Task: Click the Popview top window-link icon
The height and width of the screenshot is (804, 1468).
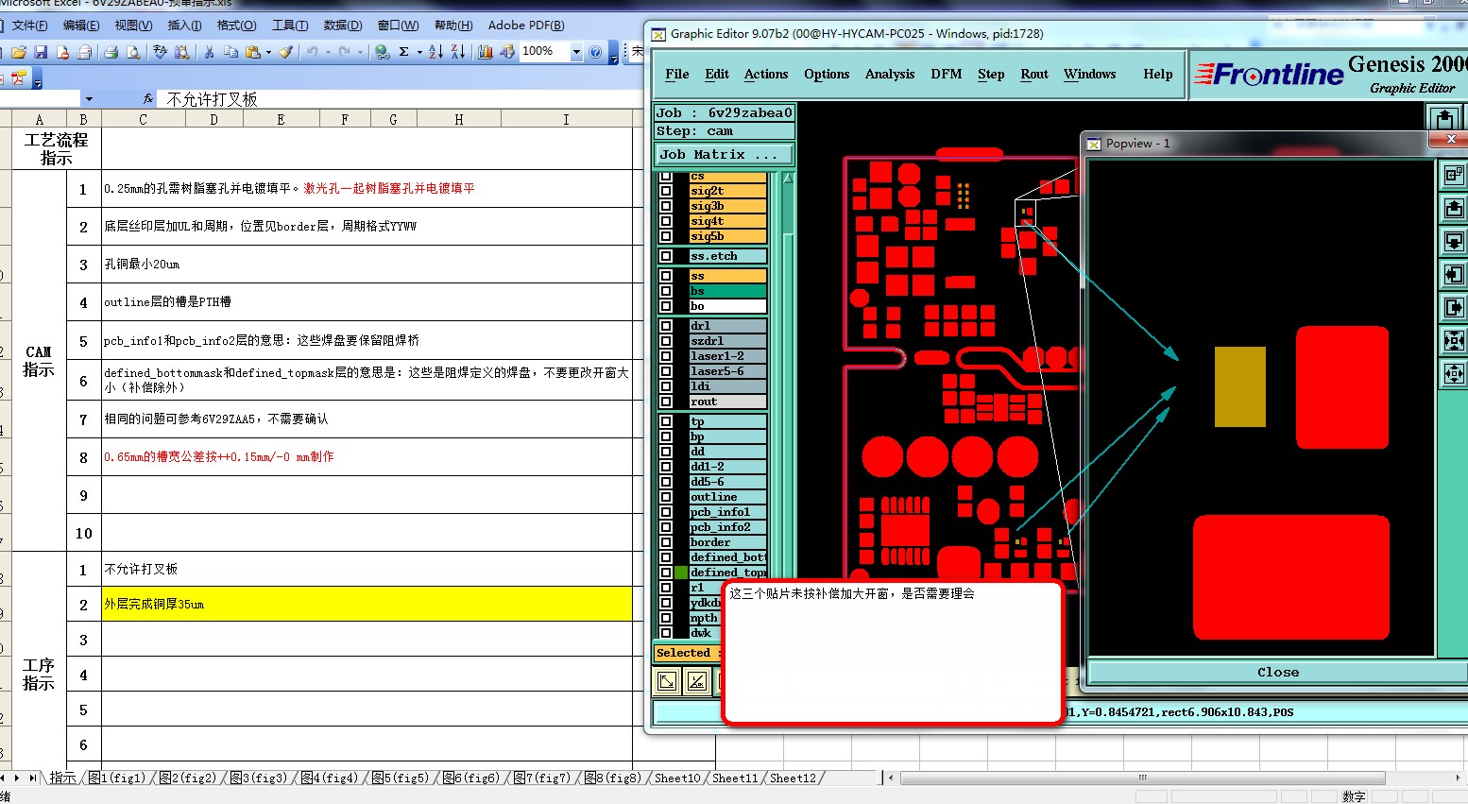Action: click(1454, 175)
